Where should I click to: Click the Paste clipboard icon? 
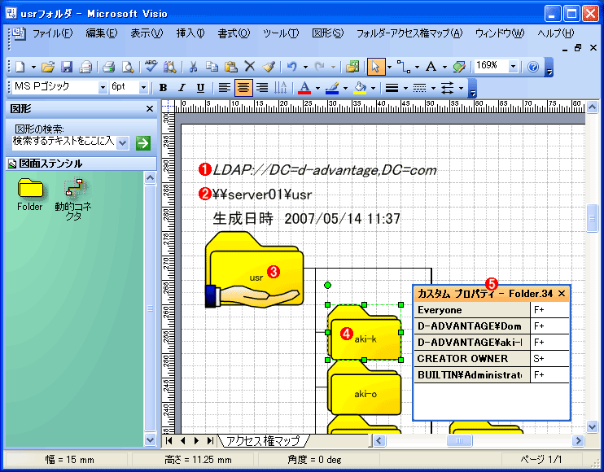tap(230, 67)
